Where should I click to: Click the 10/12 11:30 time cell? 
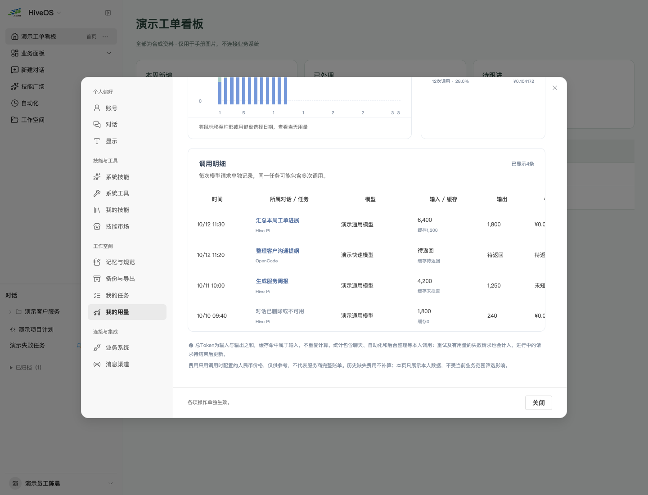211,225
